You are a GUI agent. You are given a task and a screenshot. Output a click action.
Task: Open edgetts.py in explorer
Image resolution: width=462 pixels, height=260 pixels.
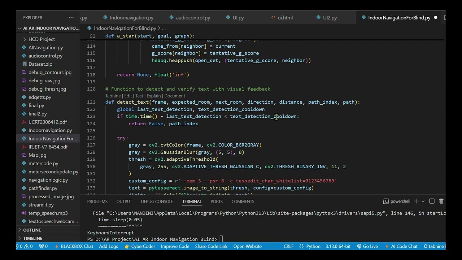[40, 97]
